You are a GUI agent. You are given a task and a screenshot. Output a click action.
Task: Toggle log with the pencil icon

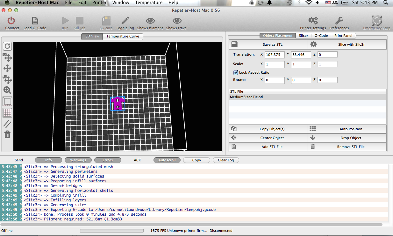[125, 21]
